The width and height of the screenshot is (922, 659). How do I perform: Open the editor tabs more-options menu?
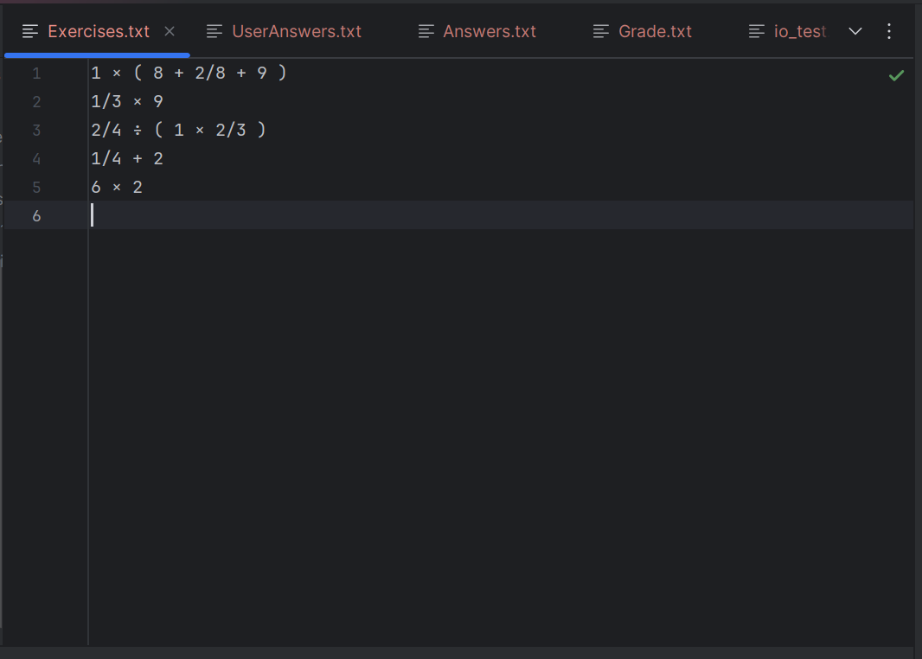pos(888,31)
